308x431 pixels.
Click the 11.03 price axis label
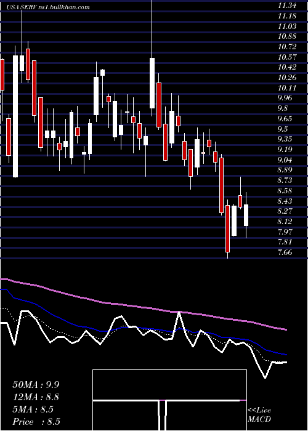point(287,26)
